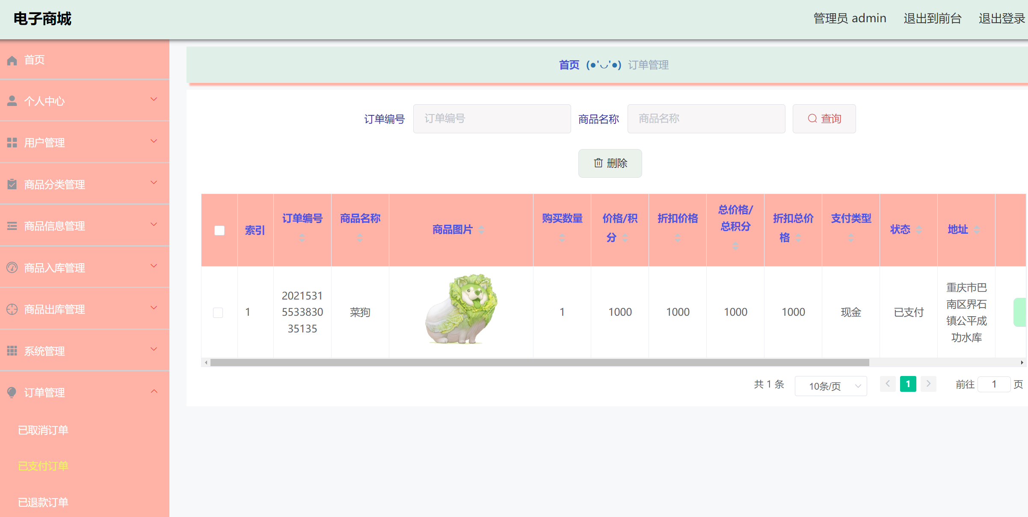Screen dimensions: 1028x517
Task: Click the 订单管理 lightbulb icon
Action: click(x=12, y=392)
